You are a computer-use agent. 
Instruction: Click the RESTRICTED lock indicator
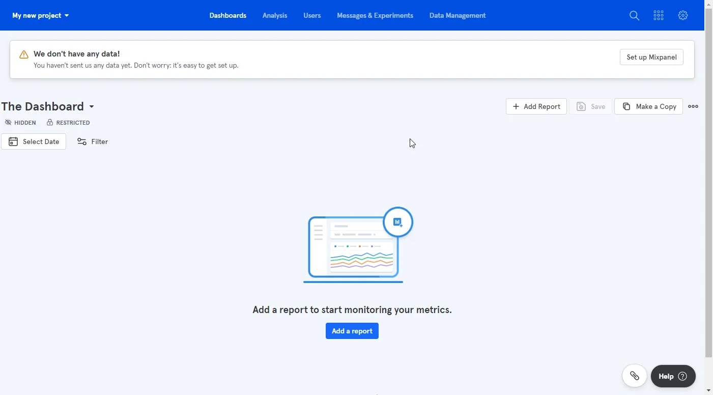point(68,123)
